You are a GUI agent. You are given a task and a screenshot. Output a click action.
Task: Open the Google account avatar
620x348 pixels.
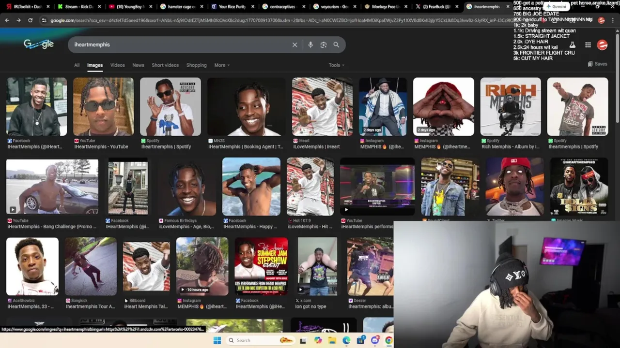coord(602,45)
